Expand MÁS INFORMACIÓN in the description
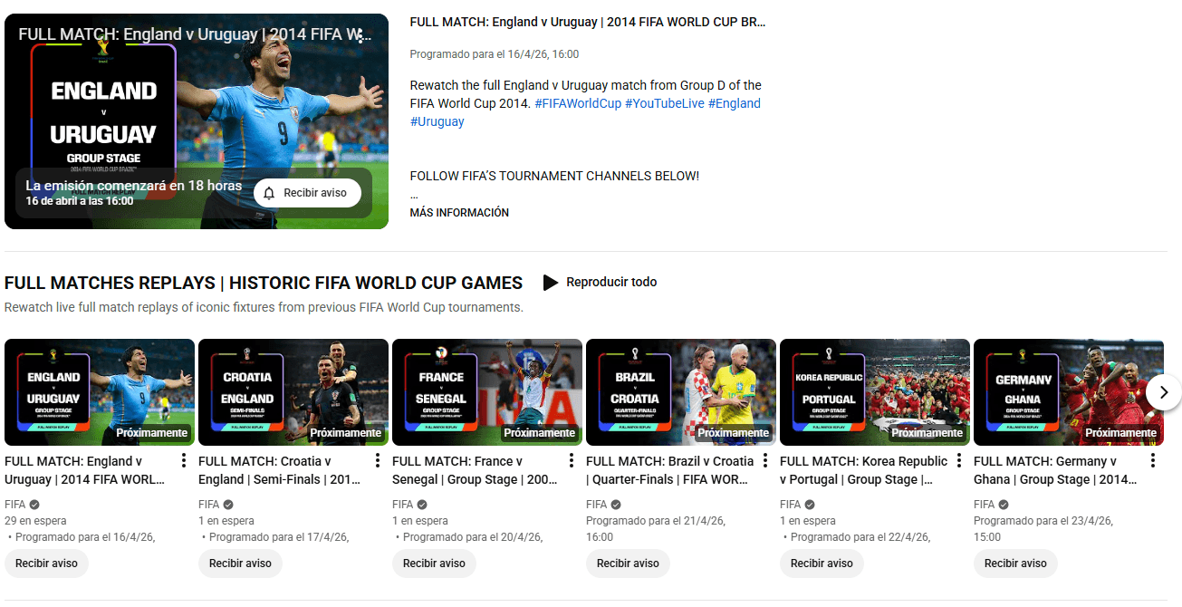This screenshot has width=1182, height=607. (459, 212)
